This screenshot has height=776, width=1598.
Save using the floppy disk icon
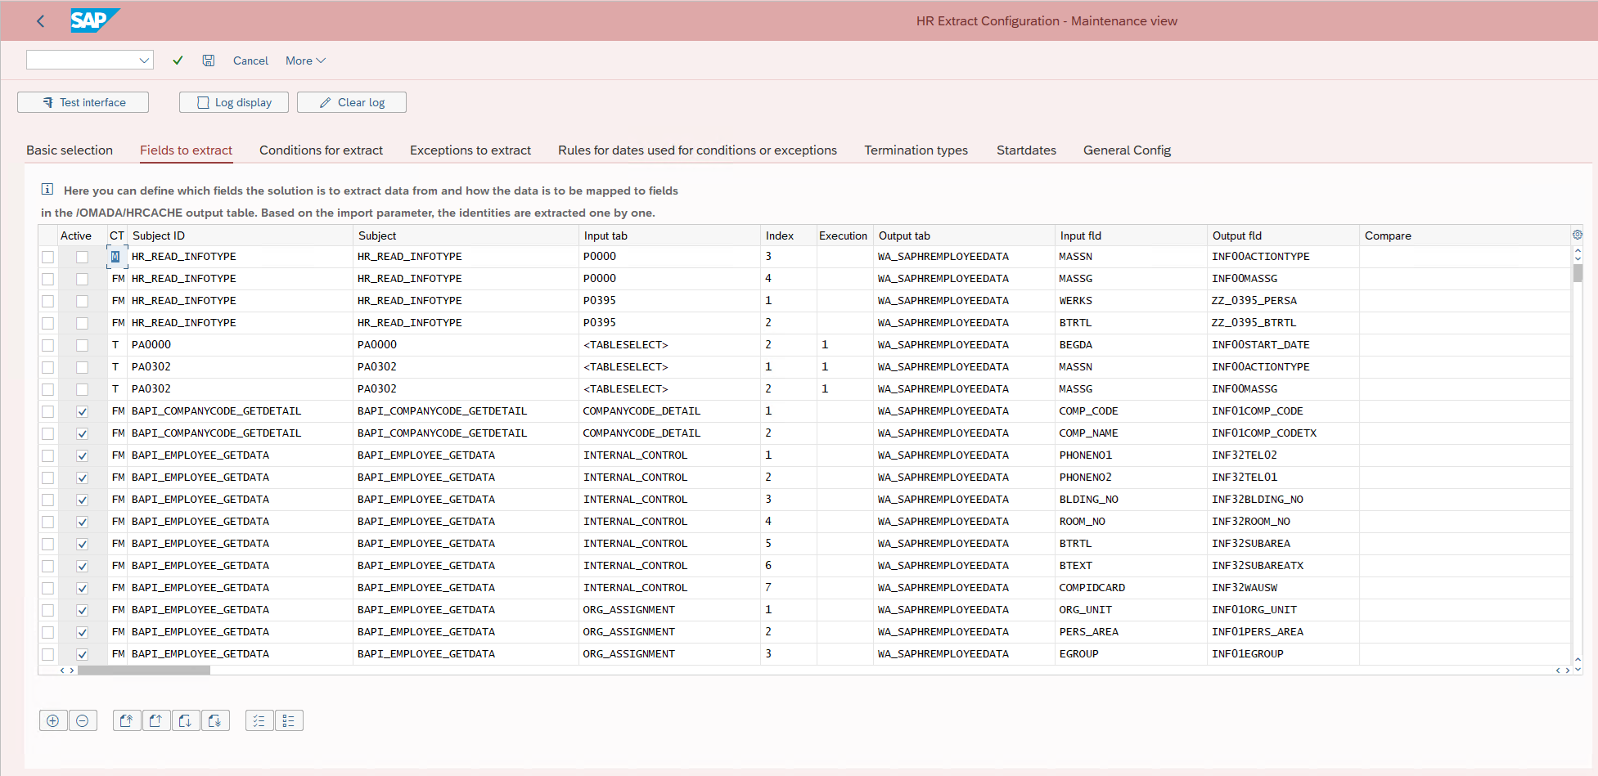pyautogui.click(x=209, y=61)
